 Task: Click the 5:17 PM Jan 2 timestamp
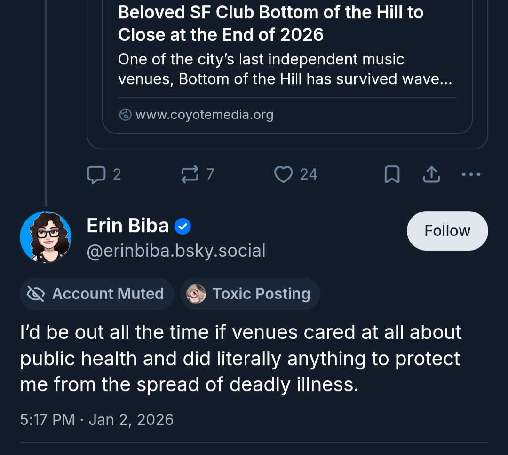97,419
